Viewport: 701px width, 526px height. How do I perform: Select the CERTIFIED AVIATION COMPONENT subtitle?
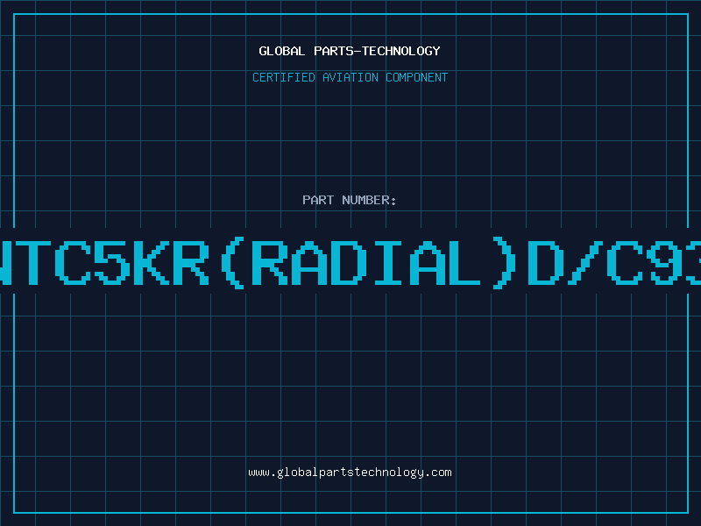[350, 77]
